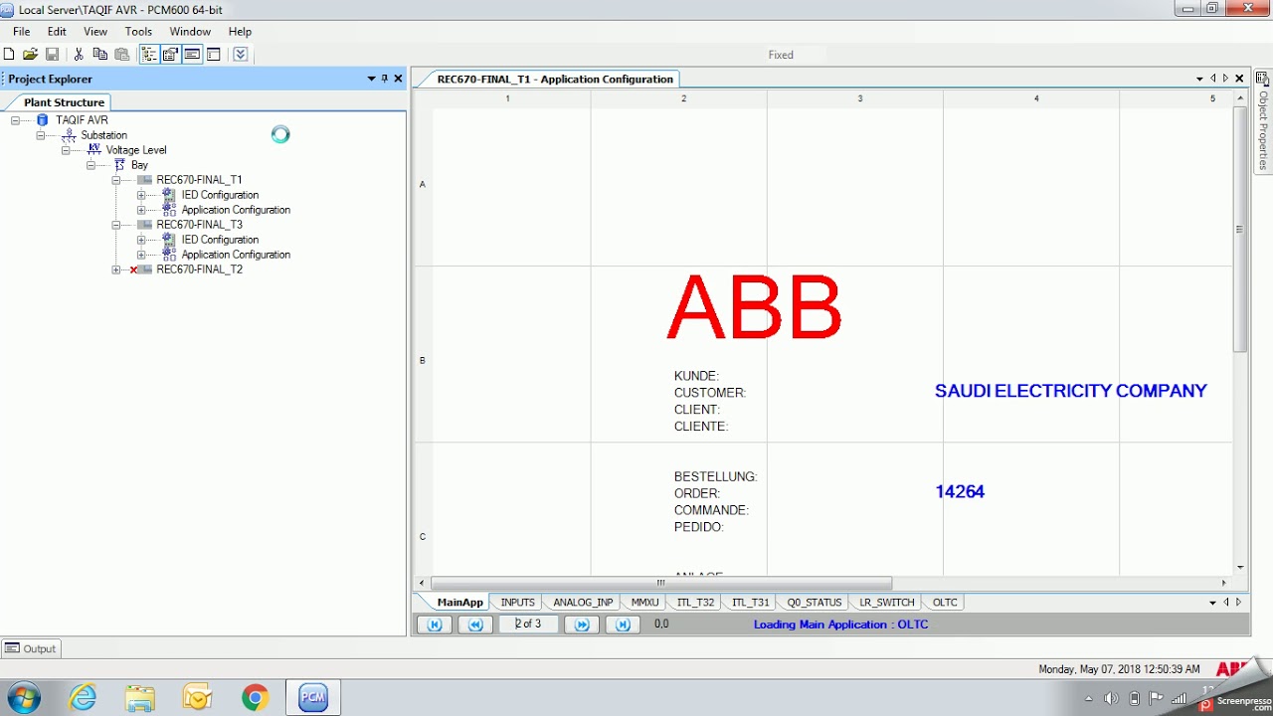Toggle the Project Explorer tree view icon

pos(148,55)
